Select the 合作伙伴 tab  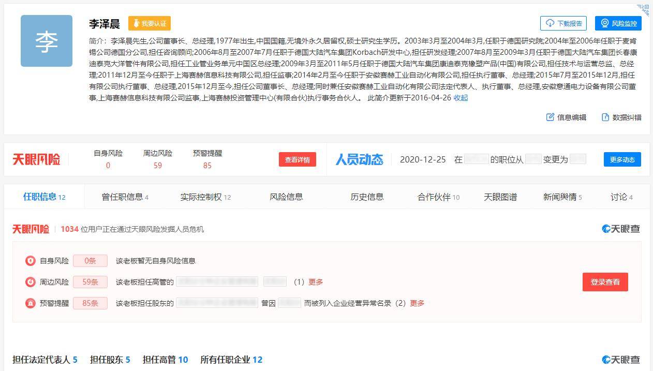point(438,197)
